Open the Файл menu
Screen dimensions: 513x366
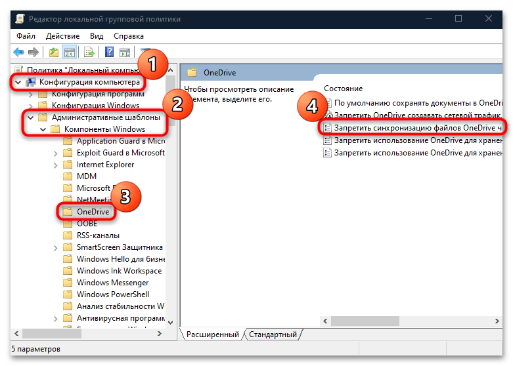[26, 36]
